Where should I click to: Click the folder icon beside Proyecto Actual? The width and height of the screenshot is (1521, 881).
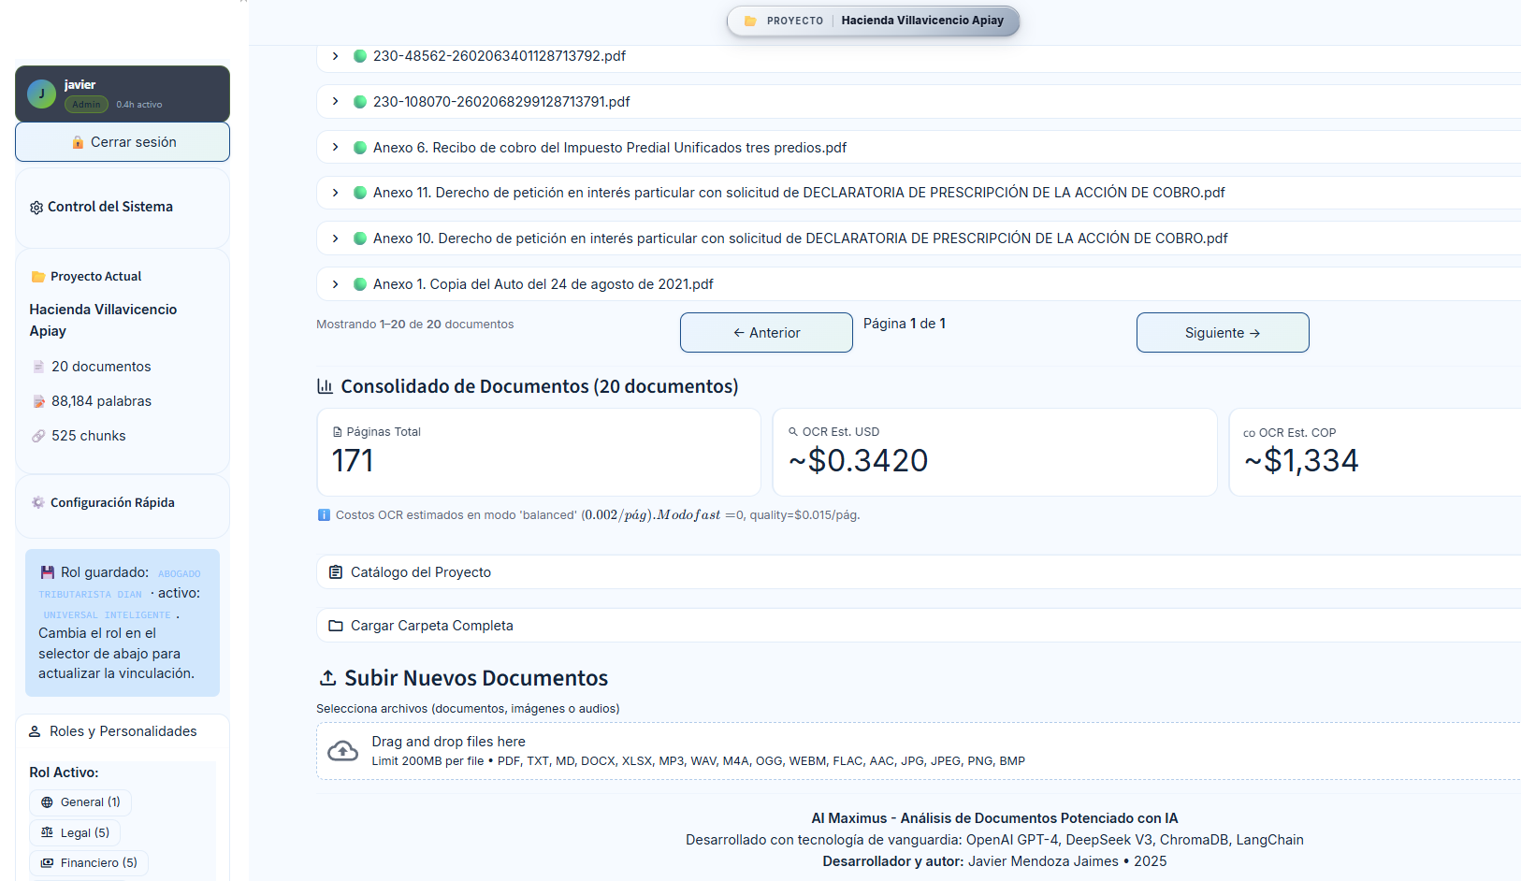click(38, 277)
